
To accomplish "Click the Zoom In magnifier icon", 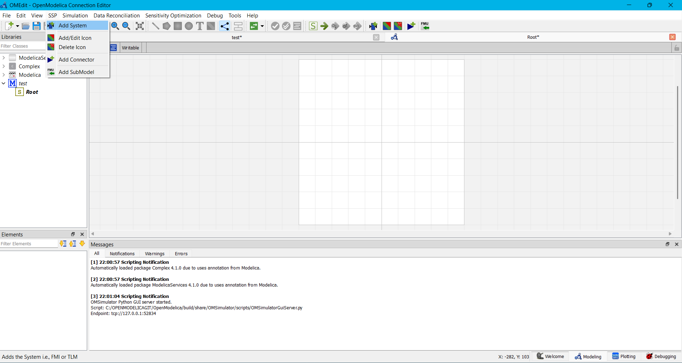I will pos(115,26).
